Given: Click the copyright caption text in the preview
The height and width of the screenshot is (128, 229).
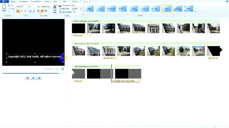Looking at the screenshot, I should 35,57.
